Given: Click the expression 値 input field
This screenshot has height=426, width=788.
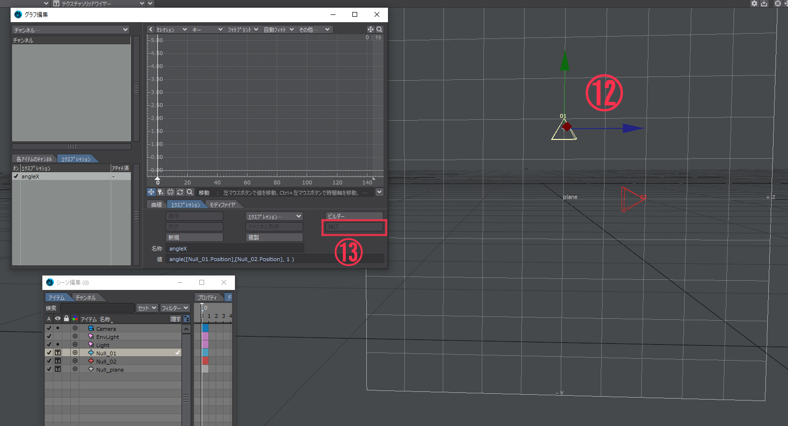Looking at the screenshot, I should coord(275,259).
